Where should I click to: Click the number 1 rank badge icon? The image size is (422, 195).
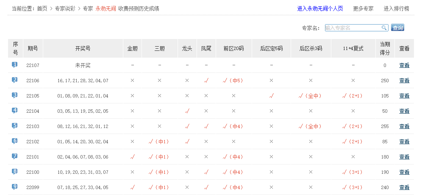tap(15, 65)
